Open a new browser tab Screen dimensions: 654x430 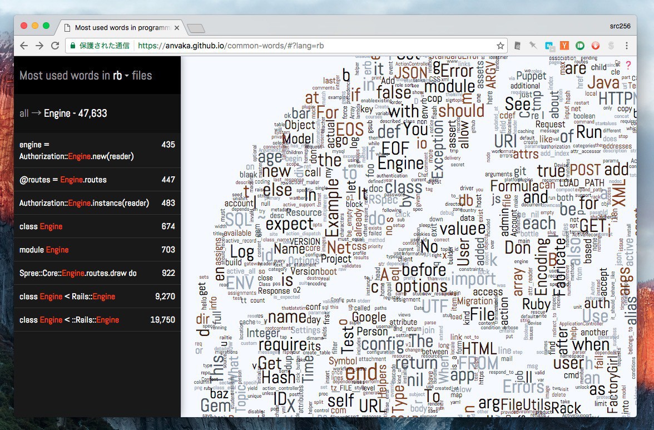pos(196,28)
